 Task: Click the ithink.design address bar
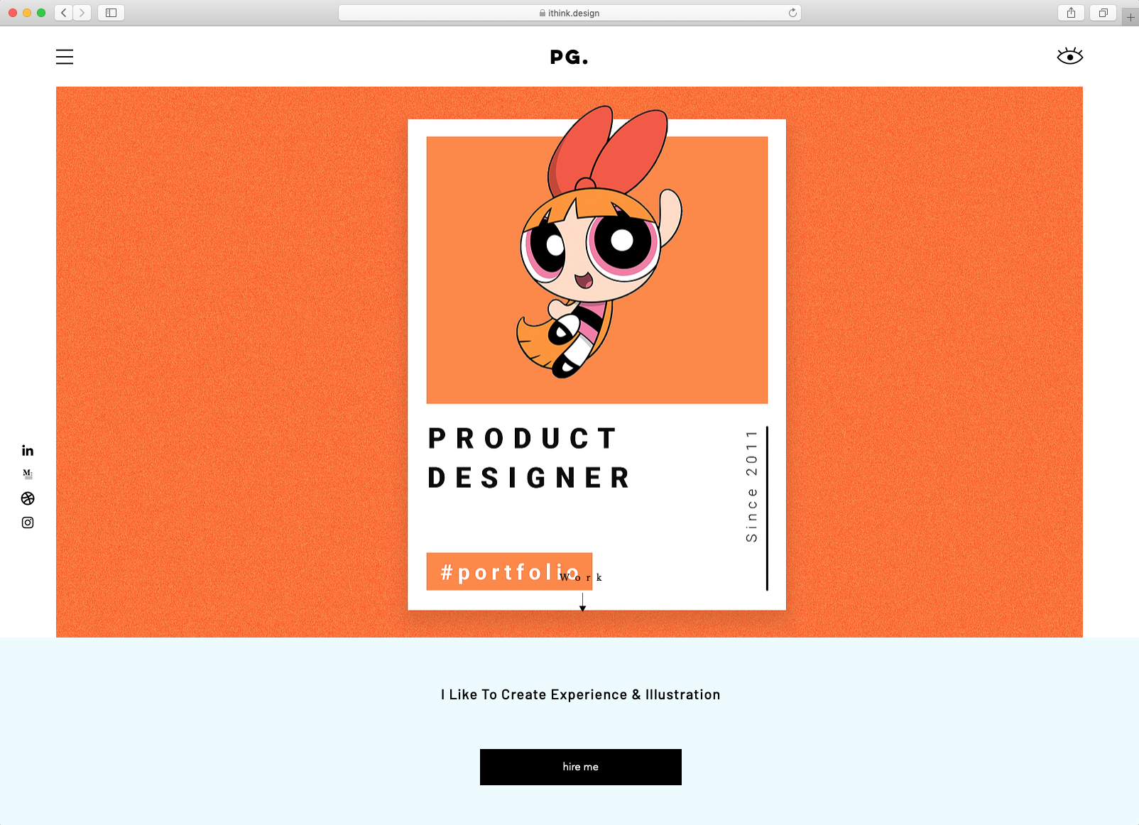[x=569, y=13]
